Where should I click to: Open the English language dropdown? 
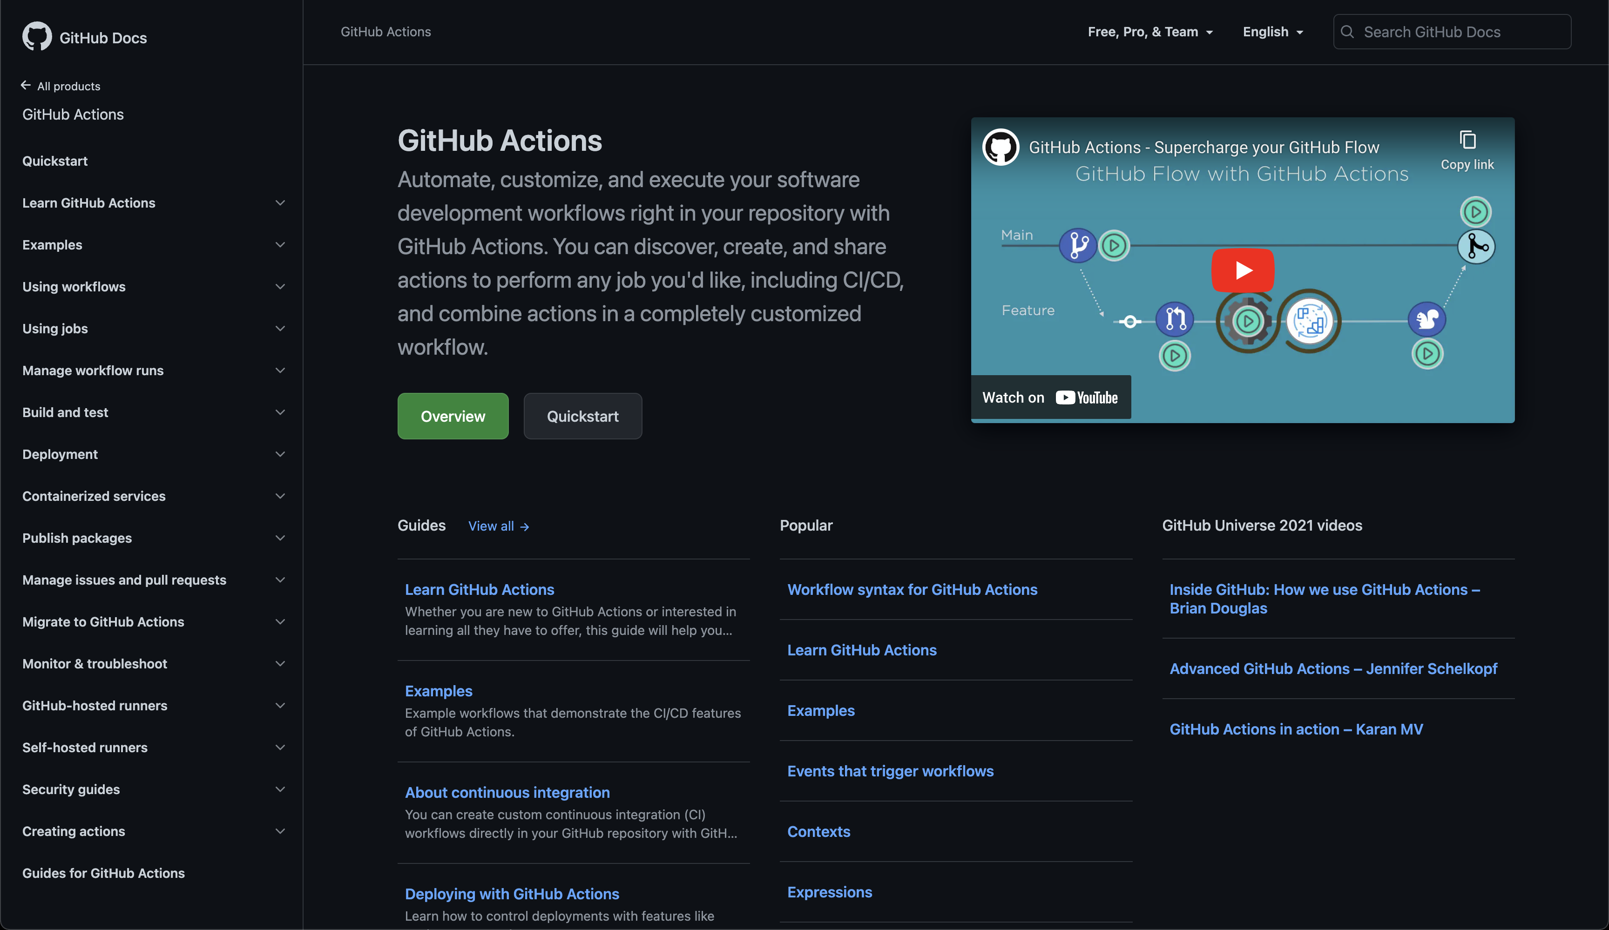[x=1272, y=32]
